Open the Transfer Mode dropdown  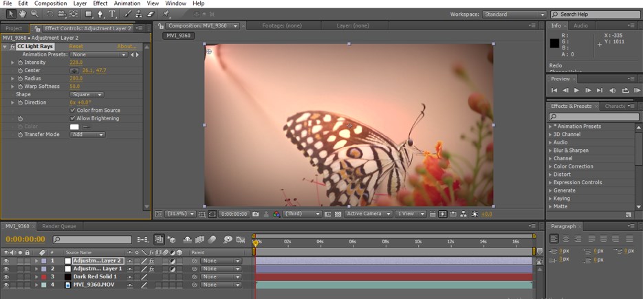click(x=87, y=135)
